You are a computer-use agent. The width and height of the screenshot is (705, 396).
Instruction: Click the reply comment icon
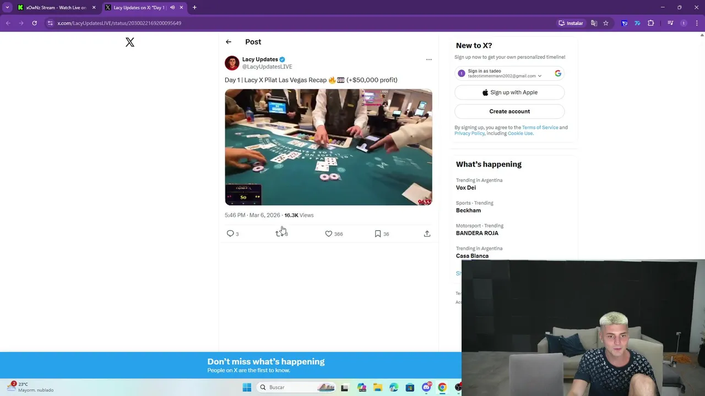coord(230,234)
